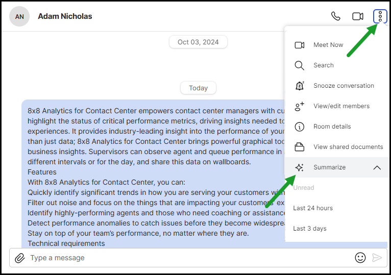The width and height of the screenshot is (391, 275).
Task: Attach a file with the paperclip icon
Action: (x=20, y=258)
